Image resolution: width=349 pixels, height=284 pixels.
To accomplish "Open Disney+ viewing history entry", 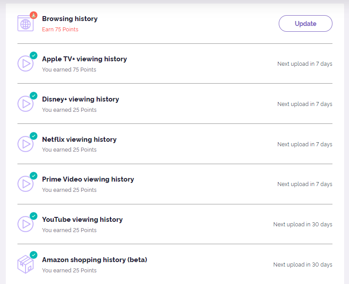I will (81, 99).
